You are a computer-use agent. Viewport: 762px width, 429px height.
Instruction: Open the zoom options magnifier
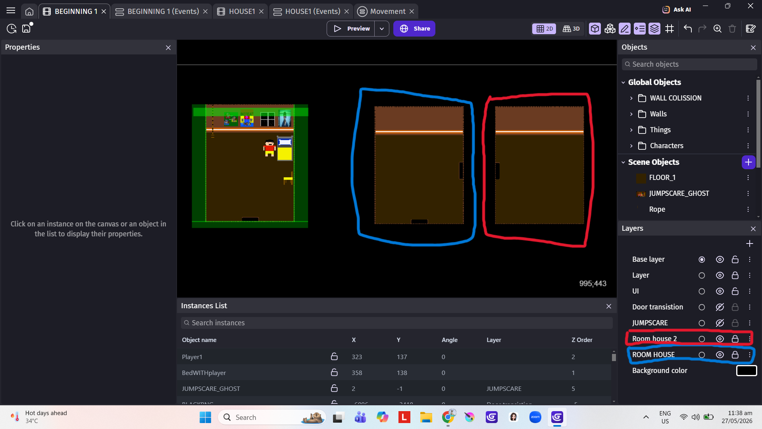(x=718, y=29)
